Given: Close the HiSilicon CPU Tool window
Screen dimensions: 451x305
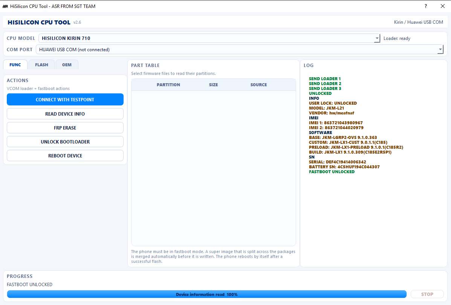Looking at the screenshot, I should click(x=443, y=6).
